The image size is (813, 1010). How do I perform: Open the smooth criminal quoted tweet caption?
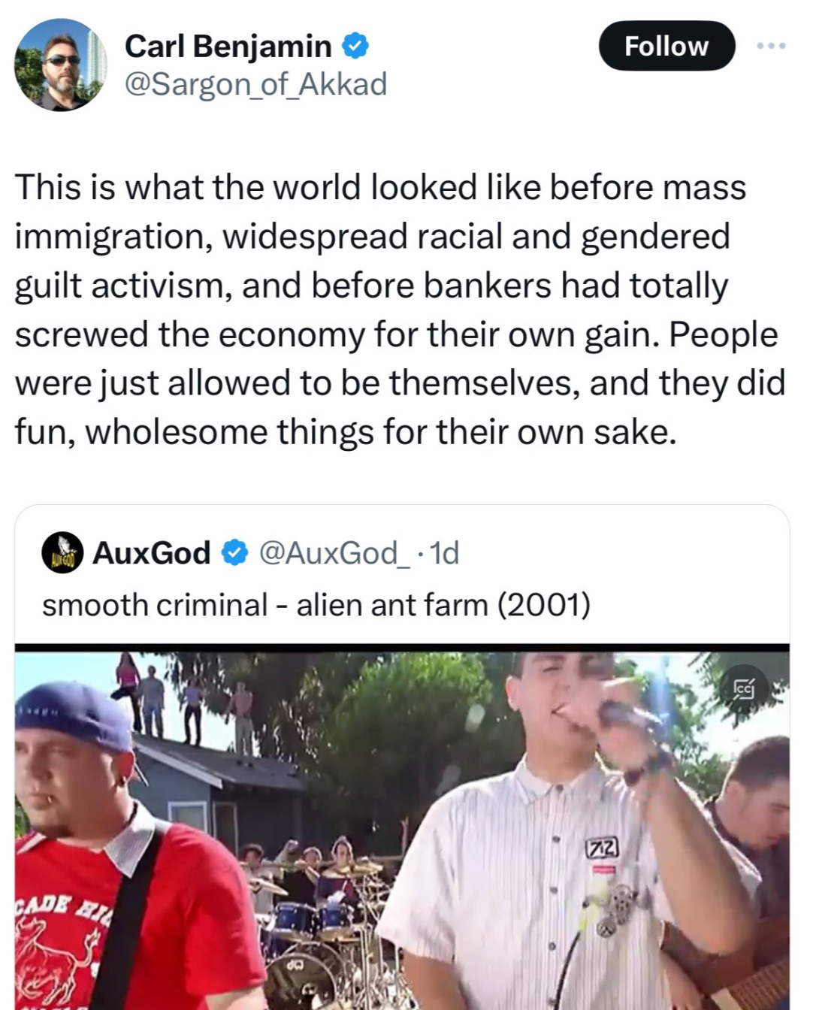click(x=316, y=604)
